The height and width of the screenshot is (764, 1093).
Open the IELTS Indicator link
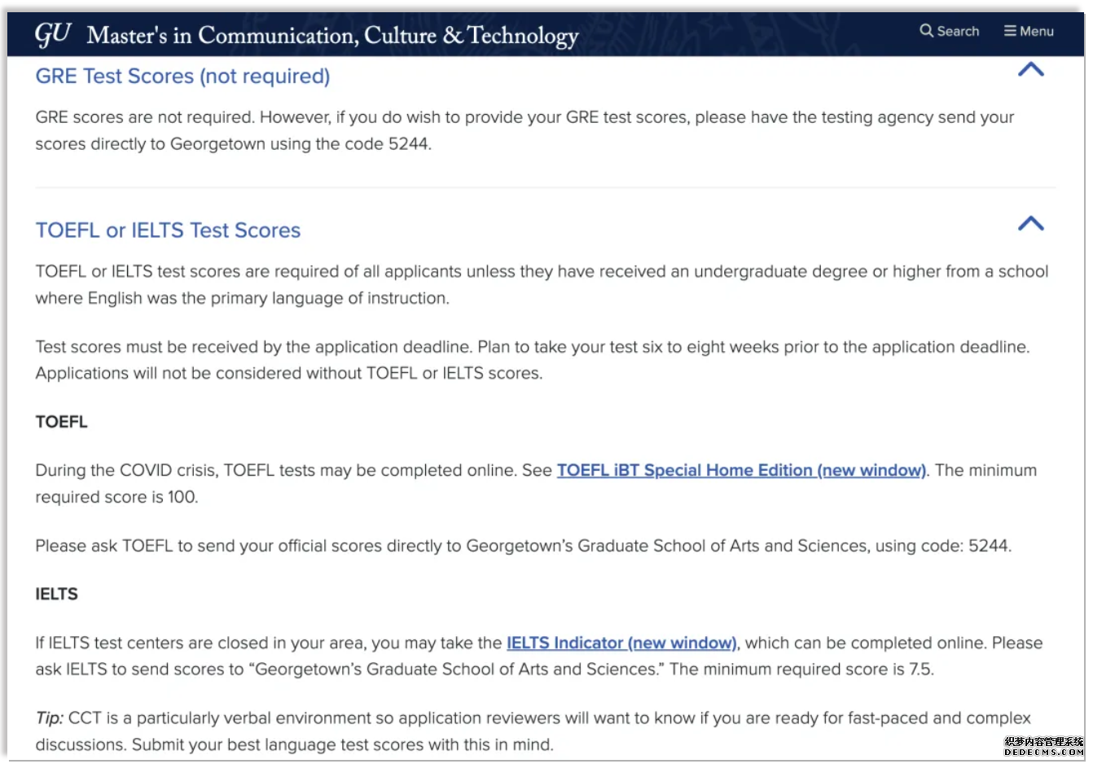tap(621, 643)
